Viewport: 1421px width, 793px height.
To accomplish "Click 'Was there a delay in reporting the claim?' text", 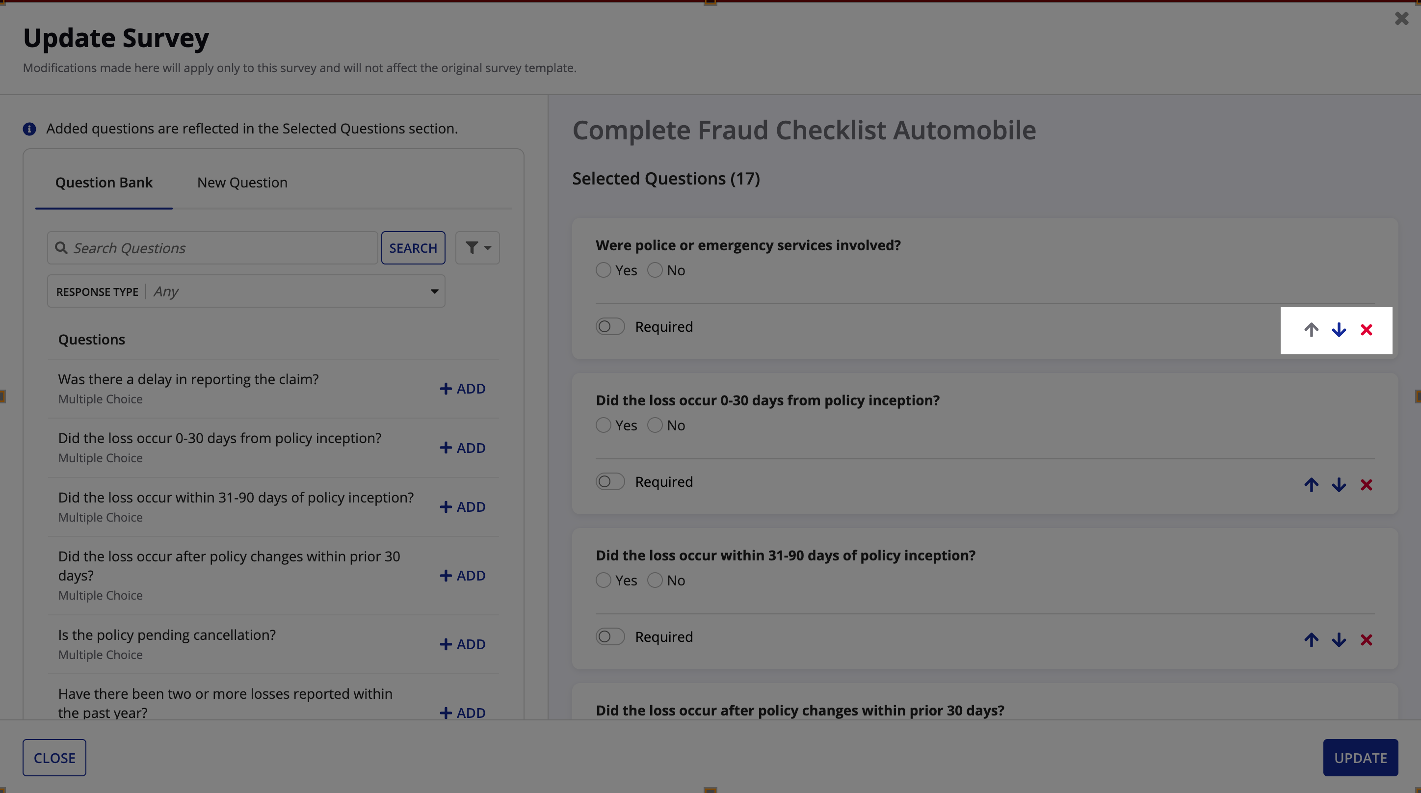I will pos(188,379).
